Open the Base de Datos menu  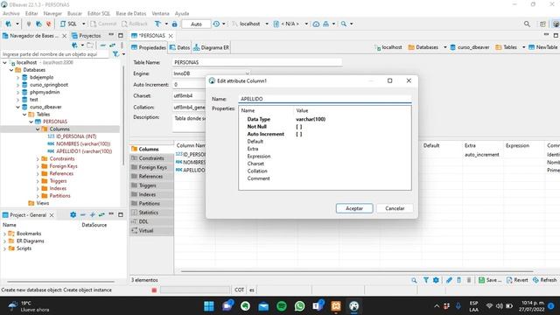[x=131, y=13]
